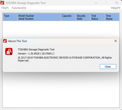Image resolution: width=122 pixels, height=110 pixels.
Task: Click the large red diagnostic tool logo
Action: [x=9, y=52]
